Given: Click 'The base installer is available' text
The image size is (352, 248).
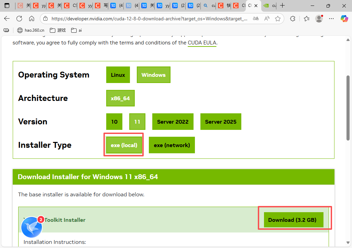Looking at the screenshot, I should pyautogui.click(x=81, y=195).
